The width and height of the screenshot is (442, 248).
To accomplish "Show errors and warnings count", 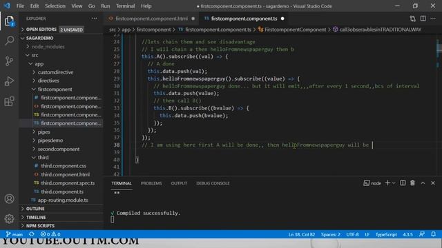I will point(50,234).
